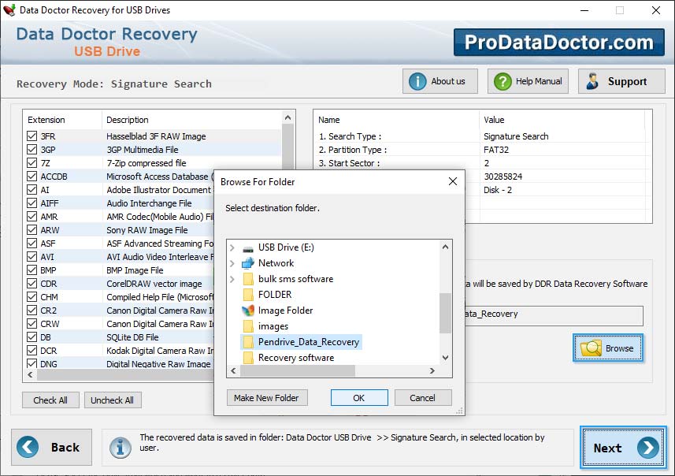Toggle the BMP extension checkbox

[32, 270]
